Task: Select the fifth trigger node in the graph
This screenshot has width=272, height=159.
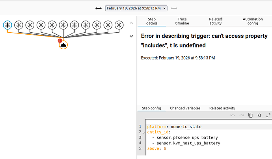Action: point(52,25)
